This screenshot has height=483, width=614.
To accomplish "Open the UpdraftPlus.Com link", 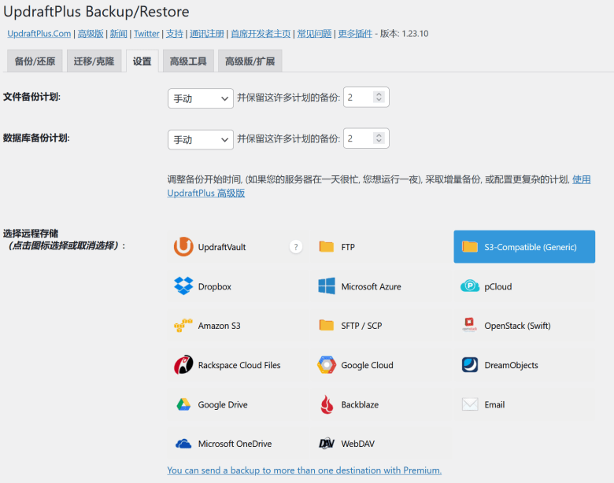I will (x=39, y=34).
